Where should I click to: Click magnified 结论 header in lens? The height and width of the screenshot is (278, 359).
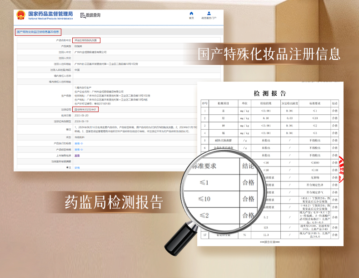click(x=249, y=166)
